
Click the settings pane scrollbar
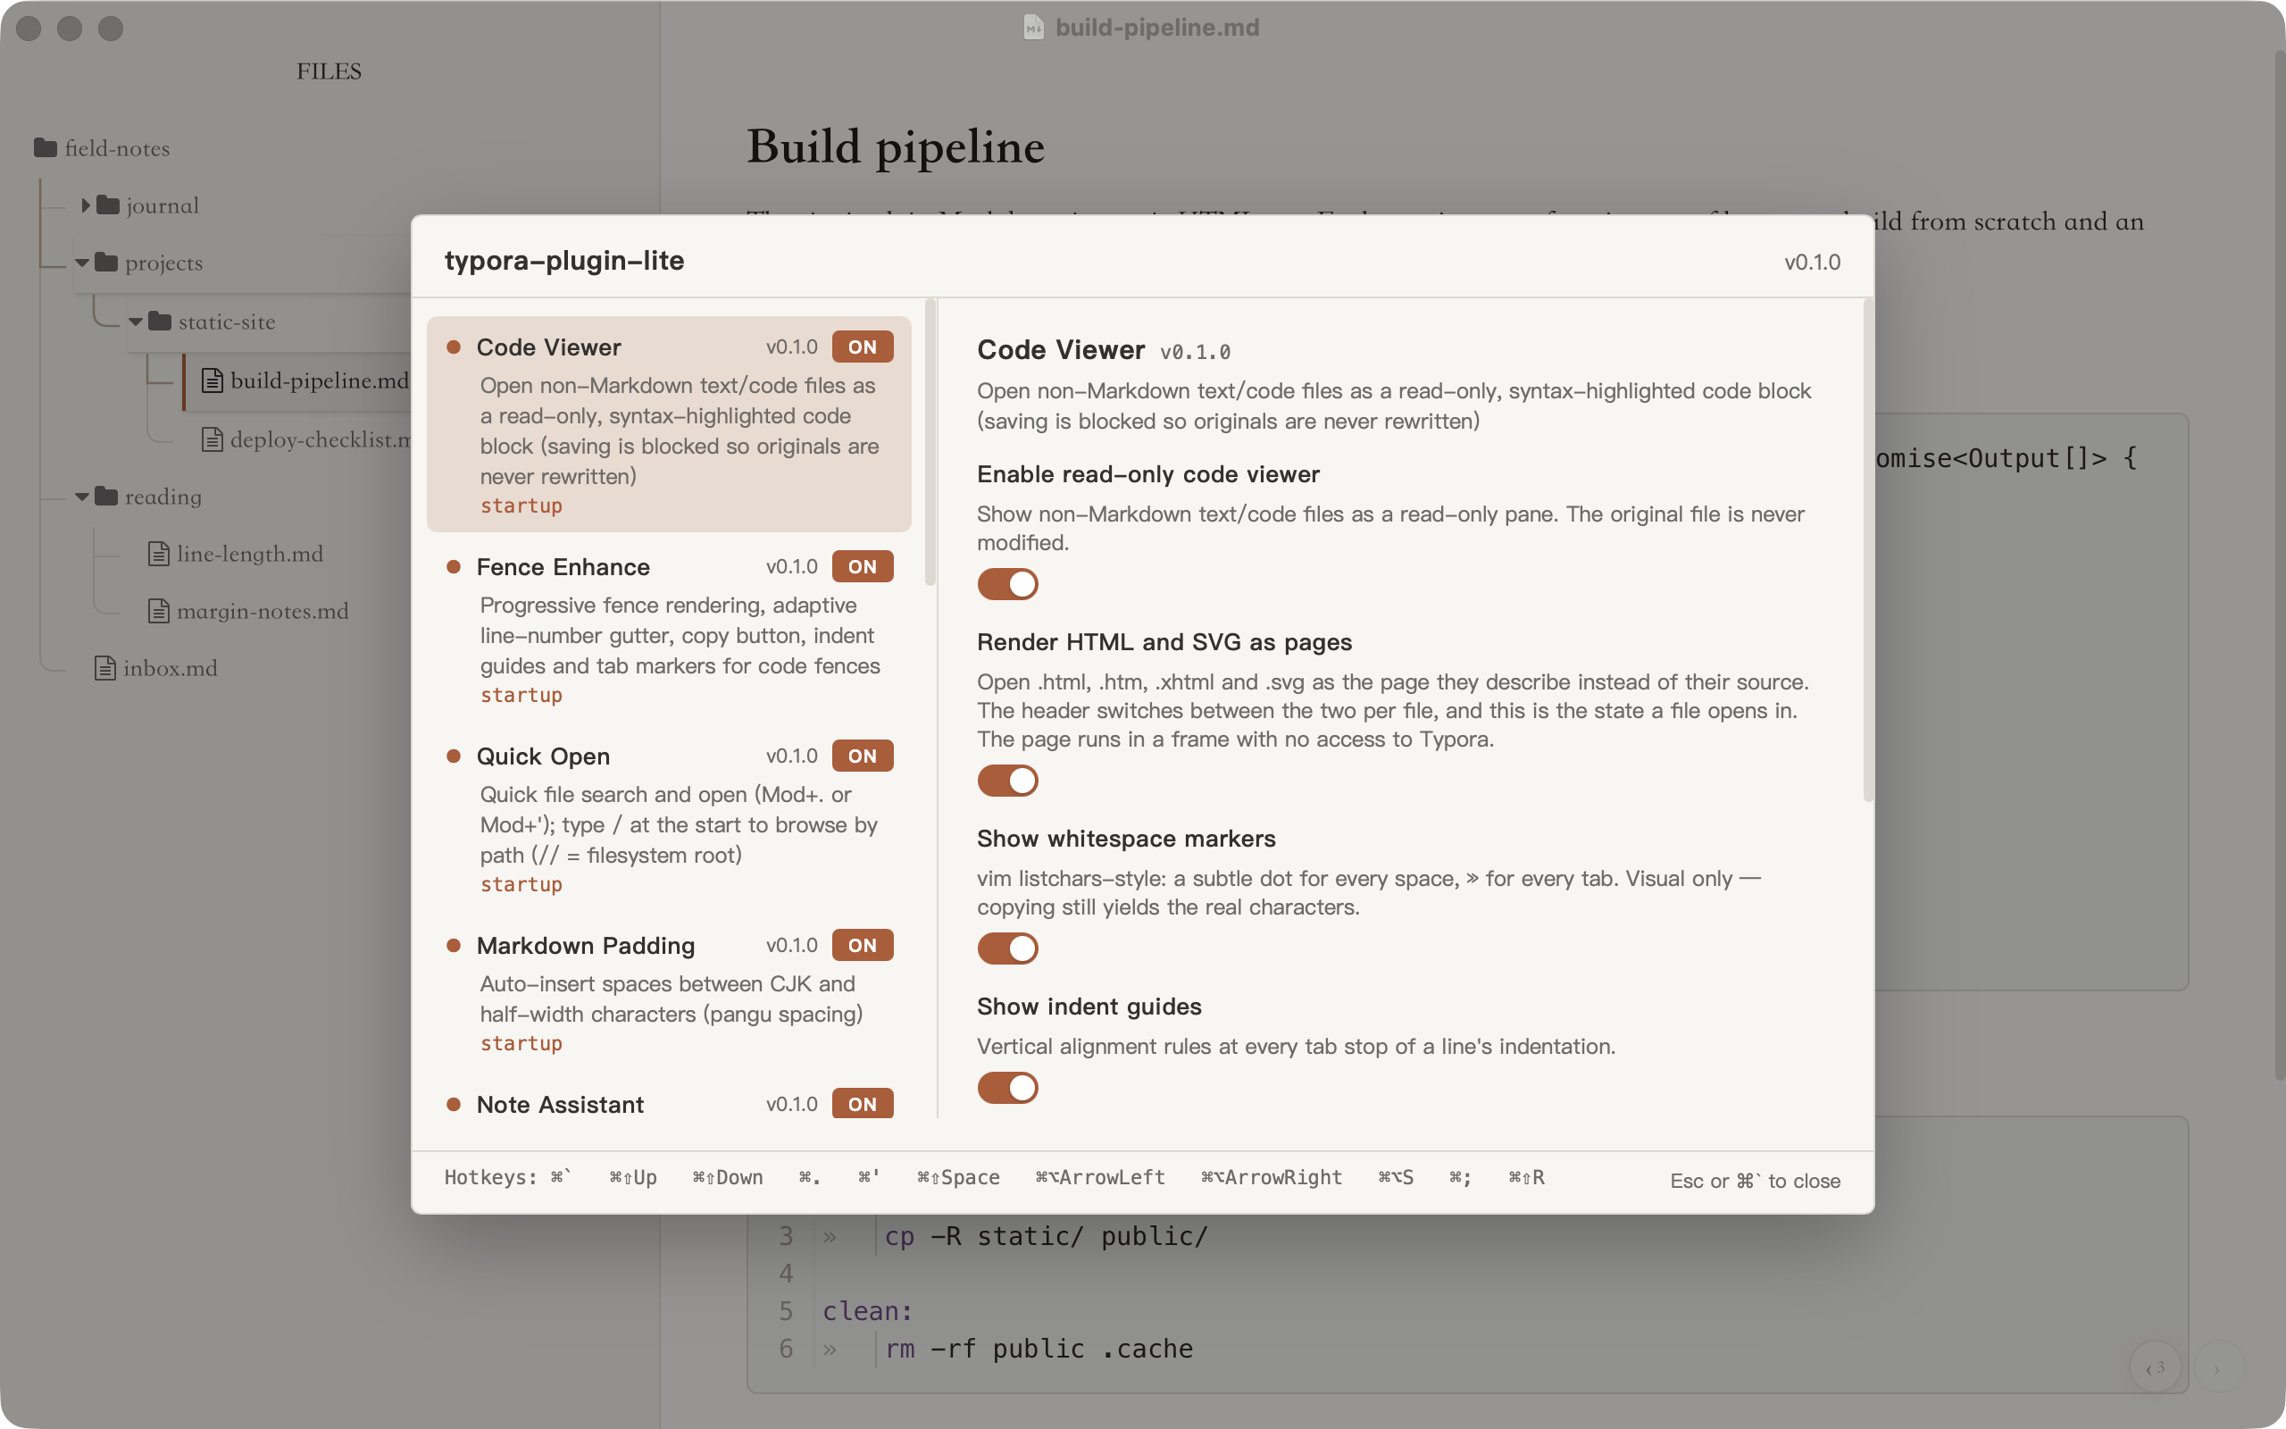tap(1867, 550)
